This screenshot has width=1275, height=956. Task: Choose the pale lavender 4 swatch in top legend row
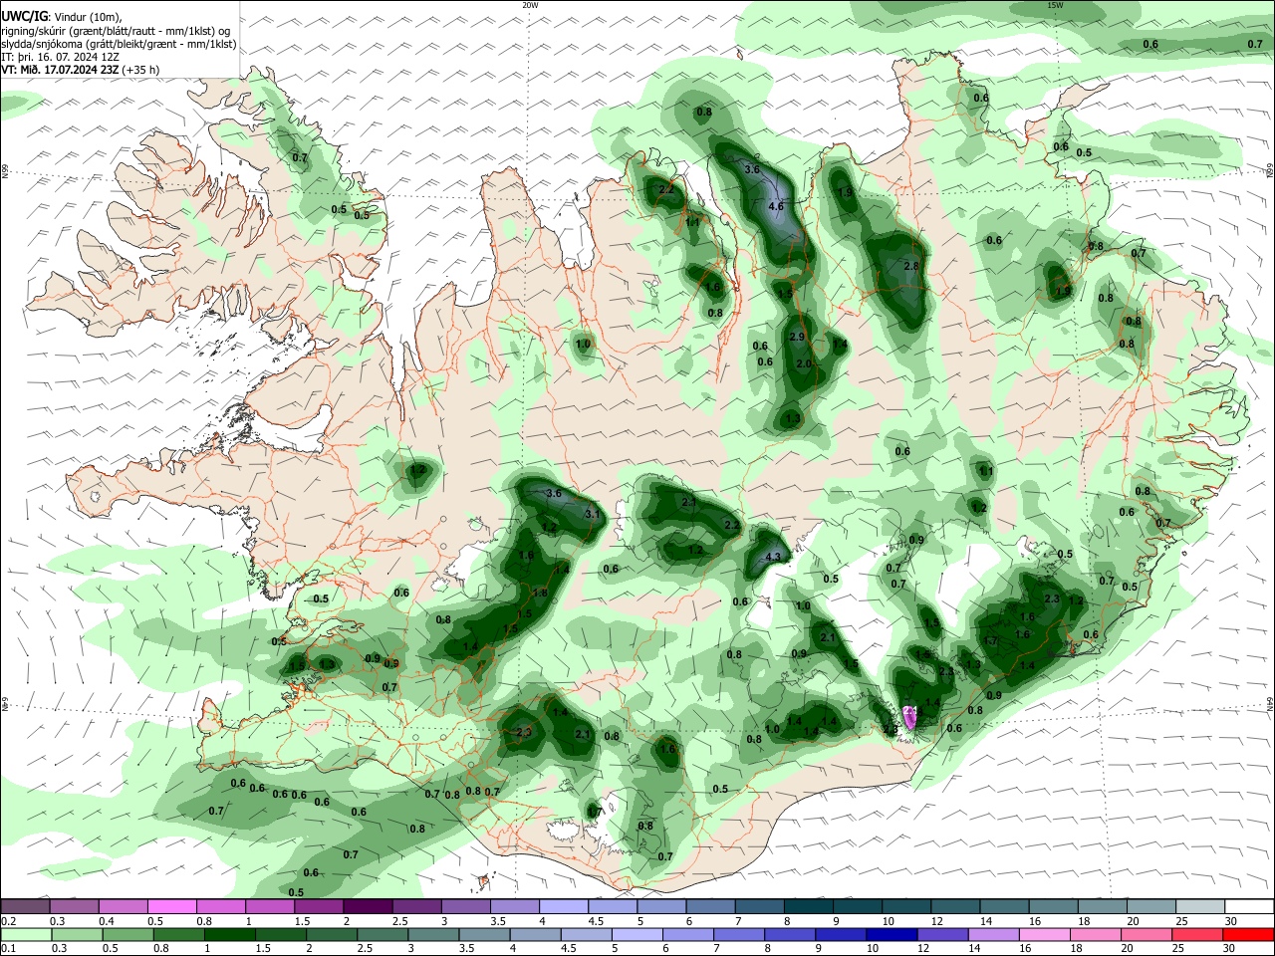pos(562,907)
